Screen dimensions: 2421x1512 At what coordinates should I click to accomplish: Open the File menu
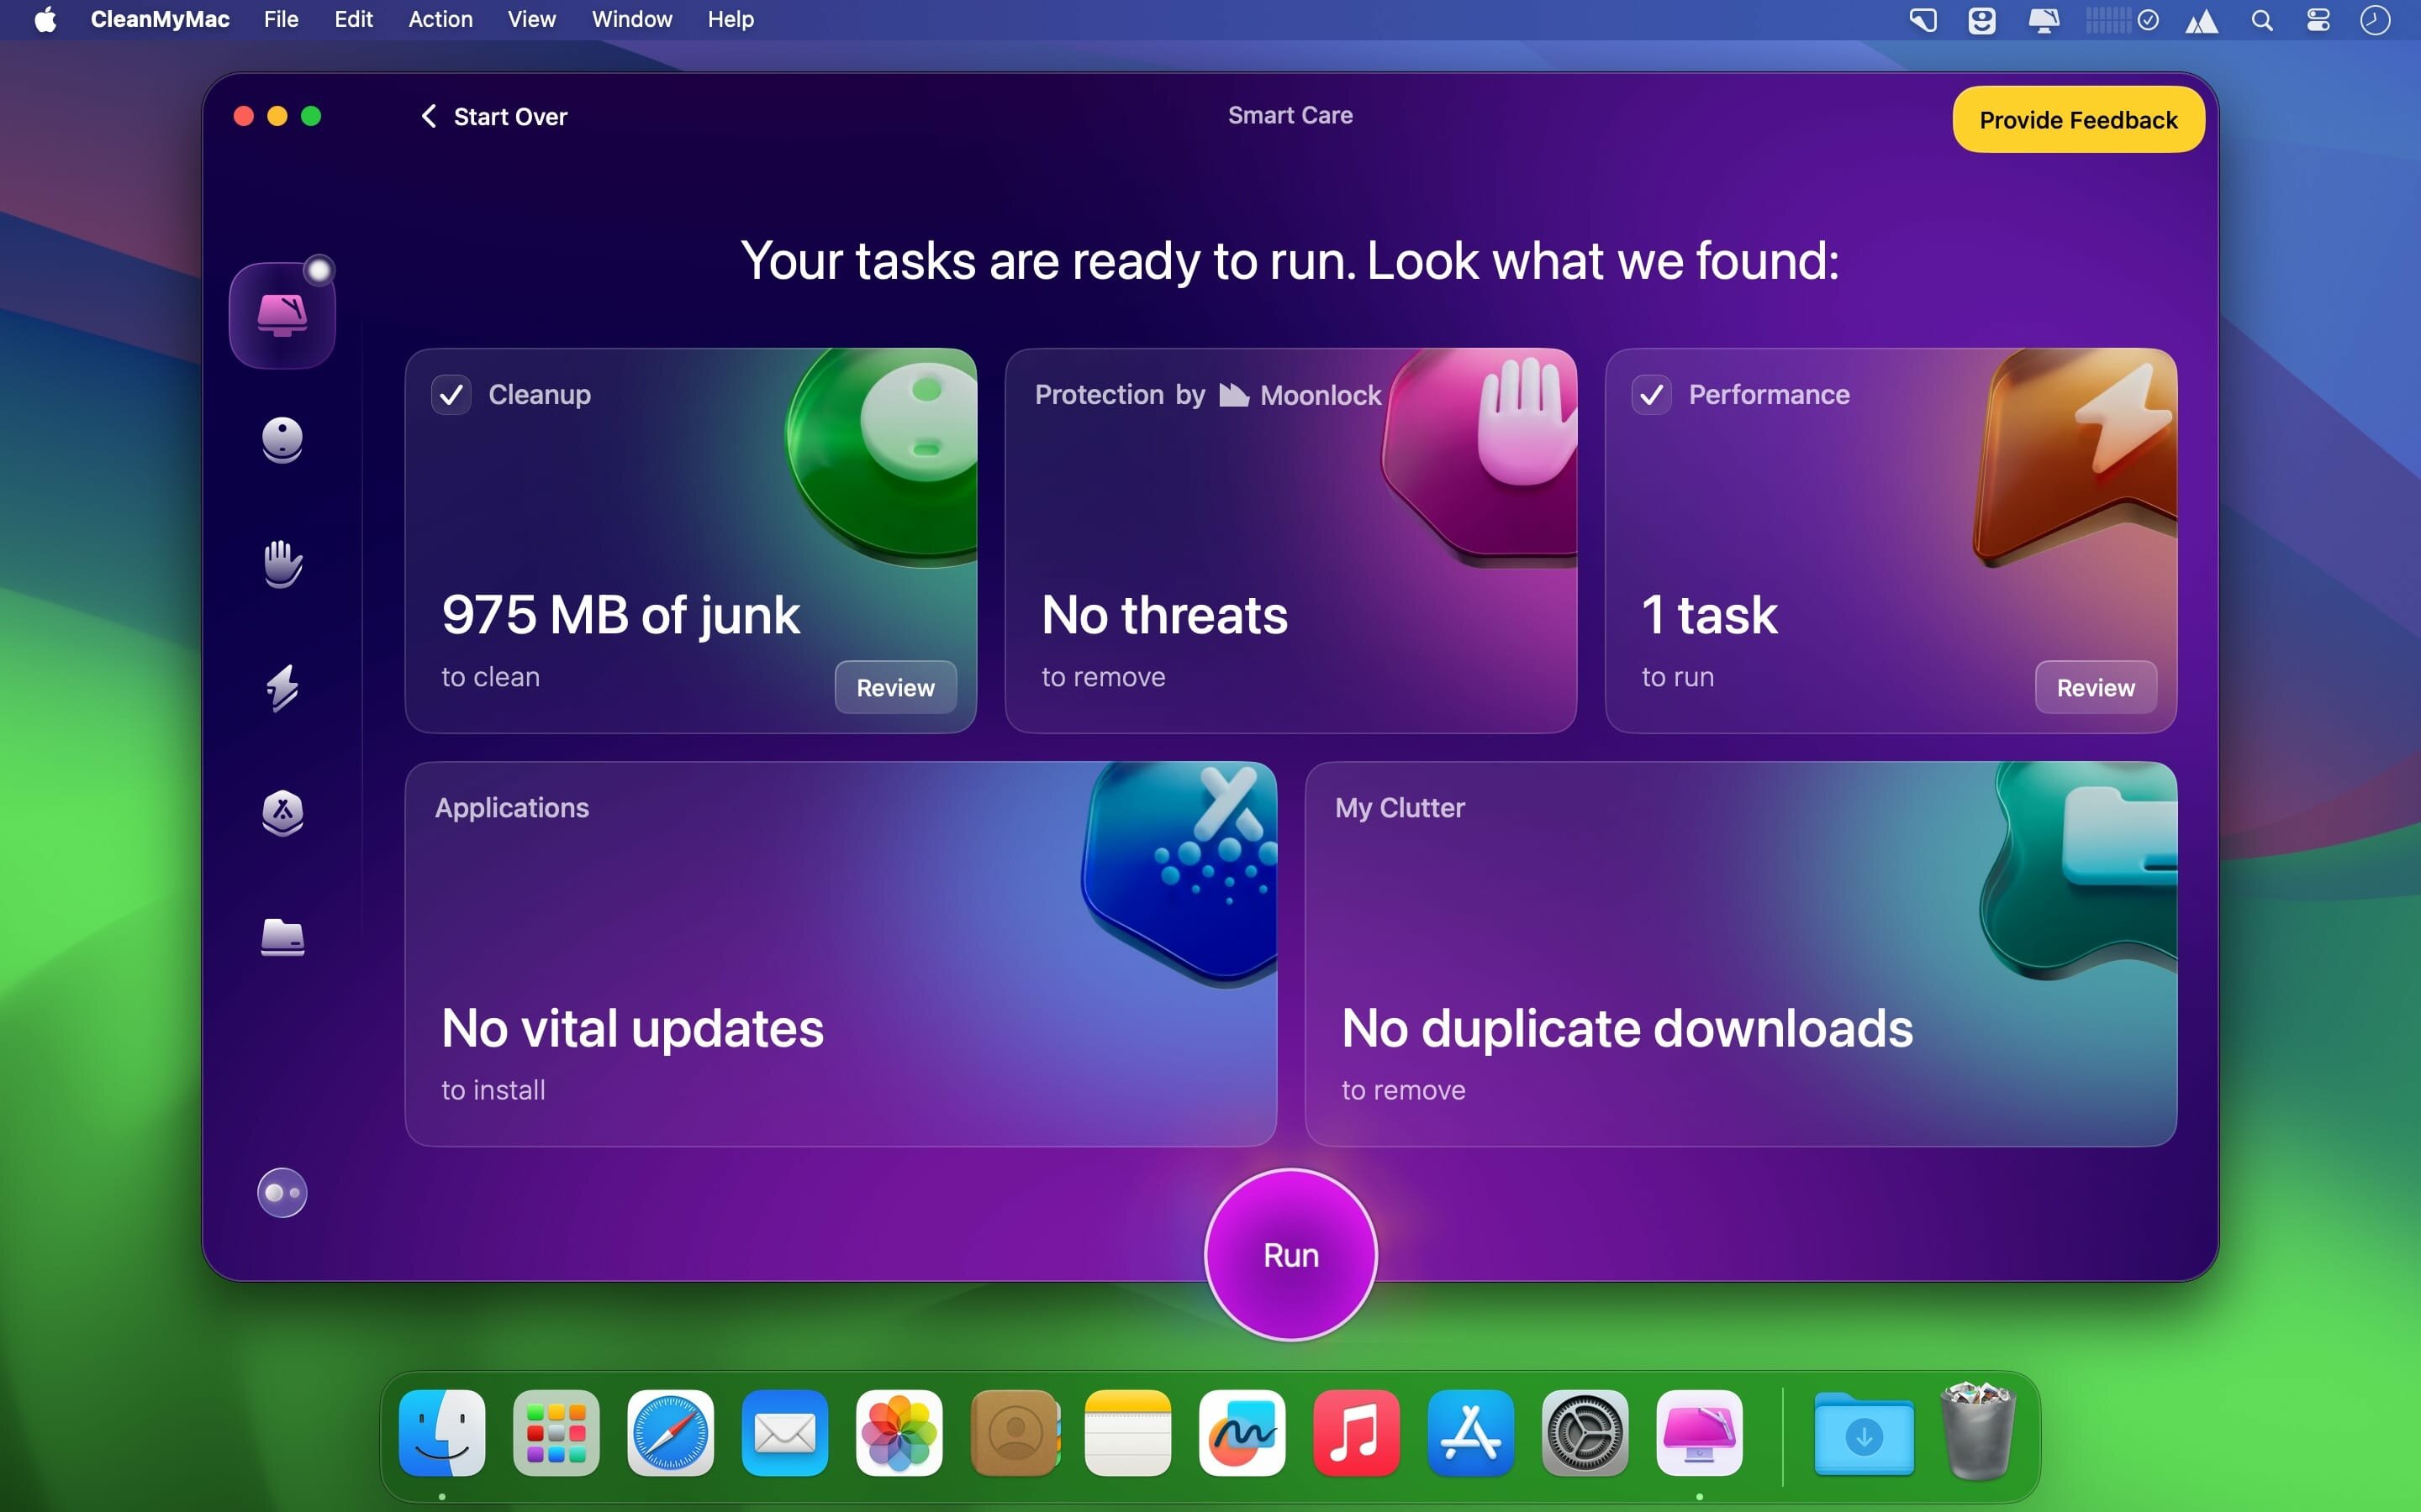pyautogui.click(x=281, y=20)
